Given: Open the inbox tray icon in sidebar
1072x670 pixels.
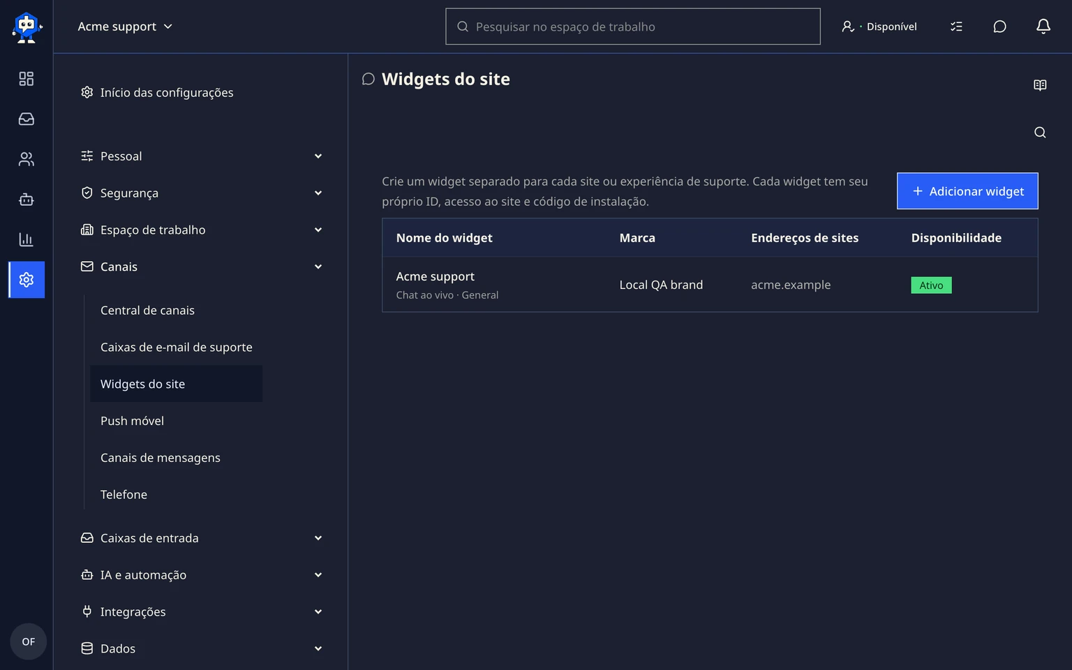Looking at the screenshot, I should pos(27,119).
